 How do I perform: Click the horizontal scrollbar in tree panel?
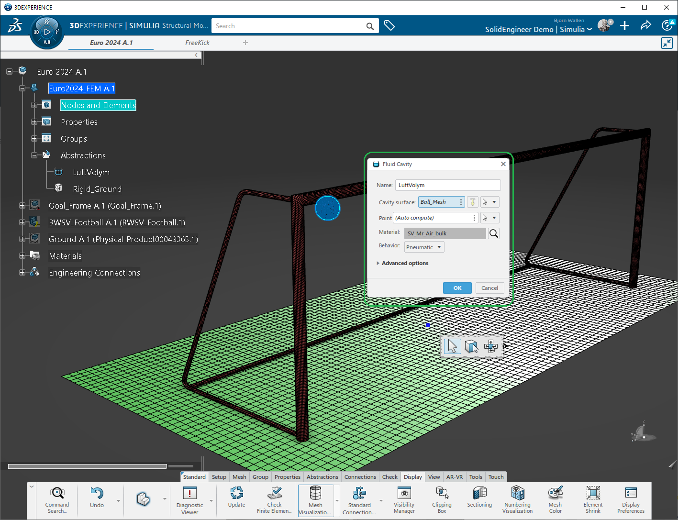point(88,466)
